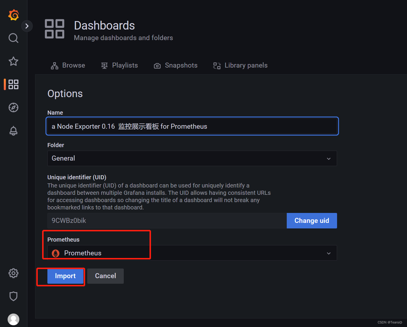The width and height of the screenshot is (407, 327).
Task: Open the Folder dropdown showing General
Action: (192, 158)
